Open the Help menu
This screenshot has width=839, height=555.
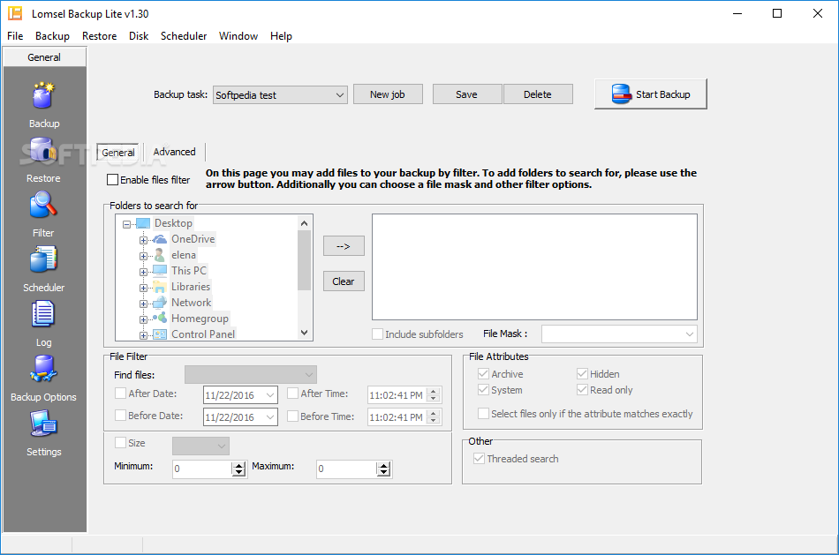(281, 36)
